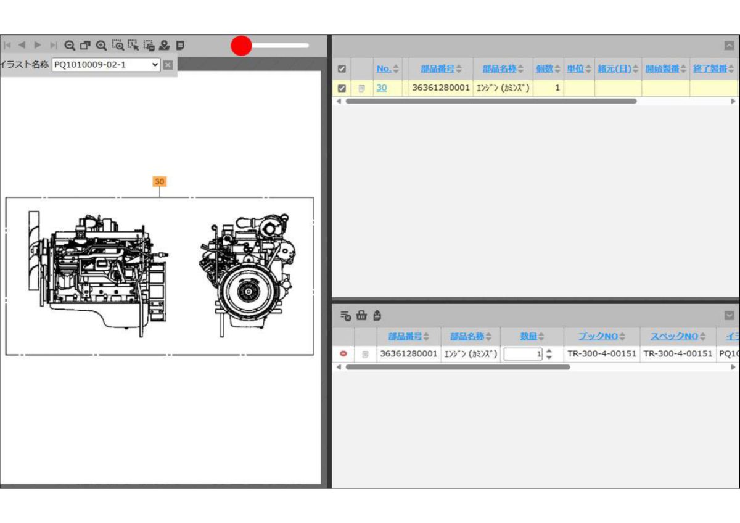Increase the 数量 value with the up arrow

point(549,351)
